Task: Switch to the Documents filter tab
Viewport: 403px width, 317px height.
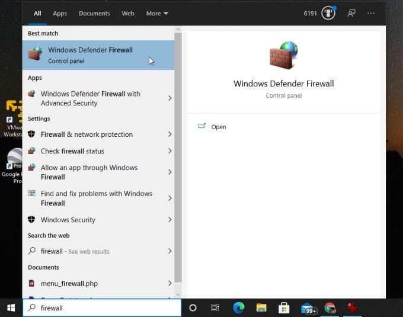Action: pyautogui.click(x=94, y=13)
